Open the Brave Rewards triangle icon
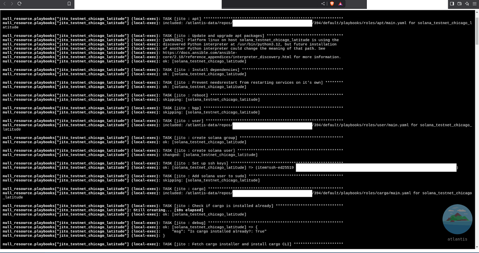Screen dimensions: 479x253 coord(340,4)
